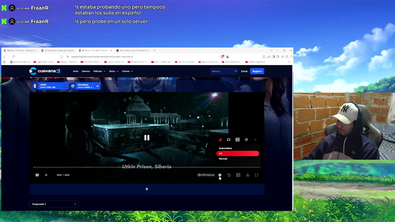Toggle the browser sidebar panel icon
Screen dimensions: 395x222
coord(273,56)
